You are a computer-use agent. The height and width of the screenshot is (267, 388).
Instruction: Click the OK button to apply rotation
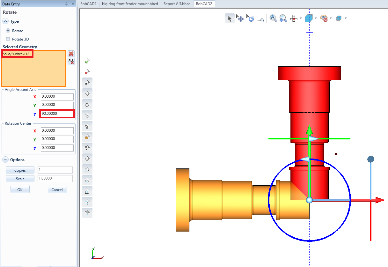(x=20, y=189)
